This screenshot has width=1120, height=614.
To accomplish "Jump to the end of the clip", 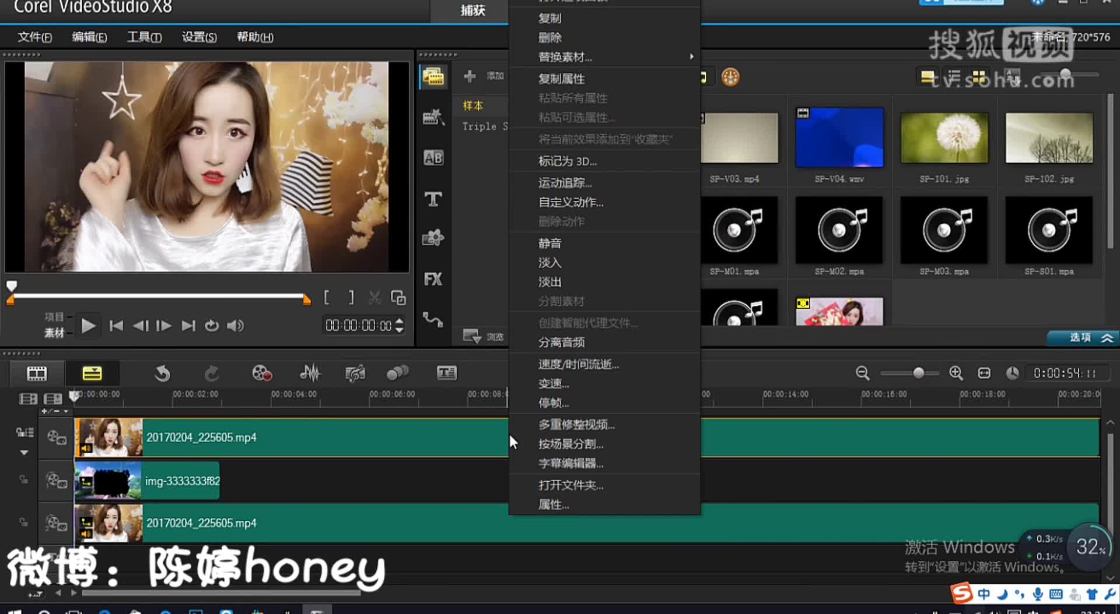I will [188, 326].
